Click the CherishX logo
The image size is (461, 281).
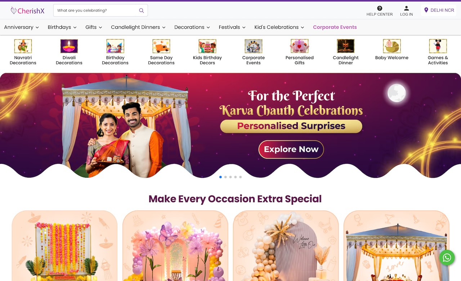click(x=27, y=11)
